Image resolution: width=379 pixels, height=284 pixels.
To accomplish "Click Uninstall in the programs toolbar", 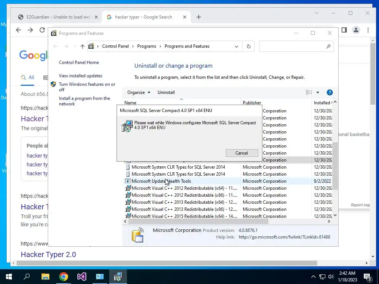I will click(166, 92).
